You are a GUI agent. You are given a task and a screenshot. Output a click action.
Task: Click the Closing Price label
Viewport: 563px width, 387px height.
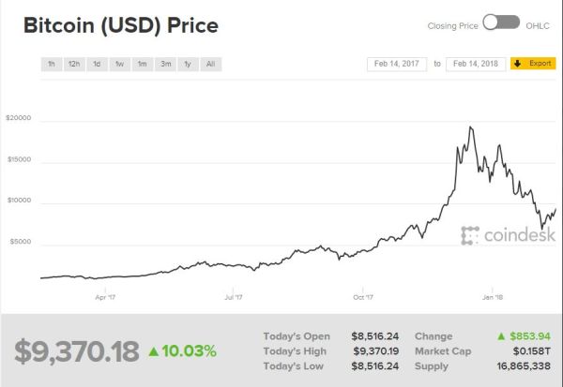tap(453, 24)
